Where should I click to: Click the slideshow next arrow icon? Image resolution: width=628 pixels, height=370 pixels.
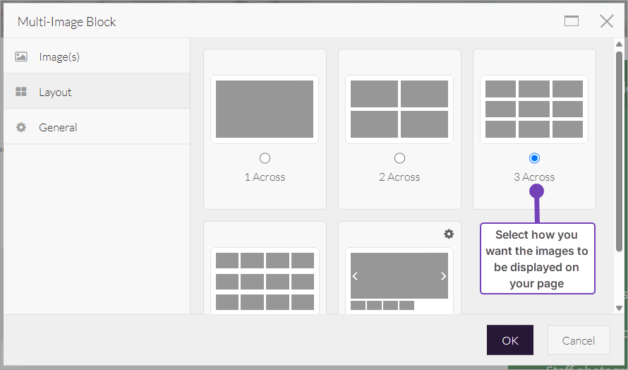click(x=443, y=276)
